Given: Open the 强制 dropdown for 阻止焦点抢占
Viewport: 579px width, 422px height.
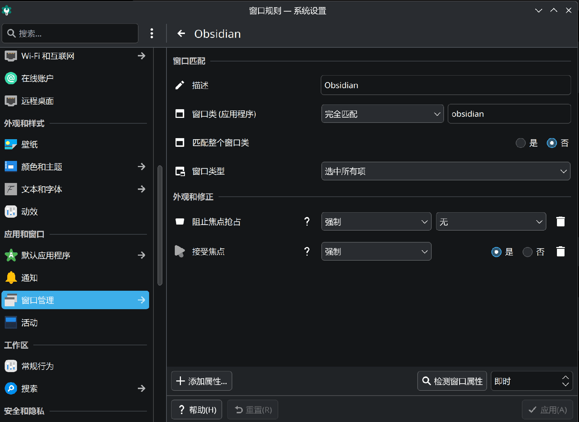Looking at the screenshot, I should pyautogui.click(x=376, y=222).
